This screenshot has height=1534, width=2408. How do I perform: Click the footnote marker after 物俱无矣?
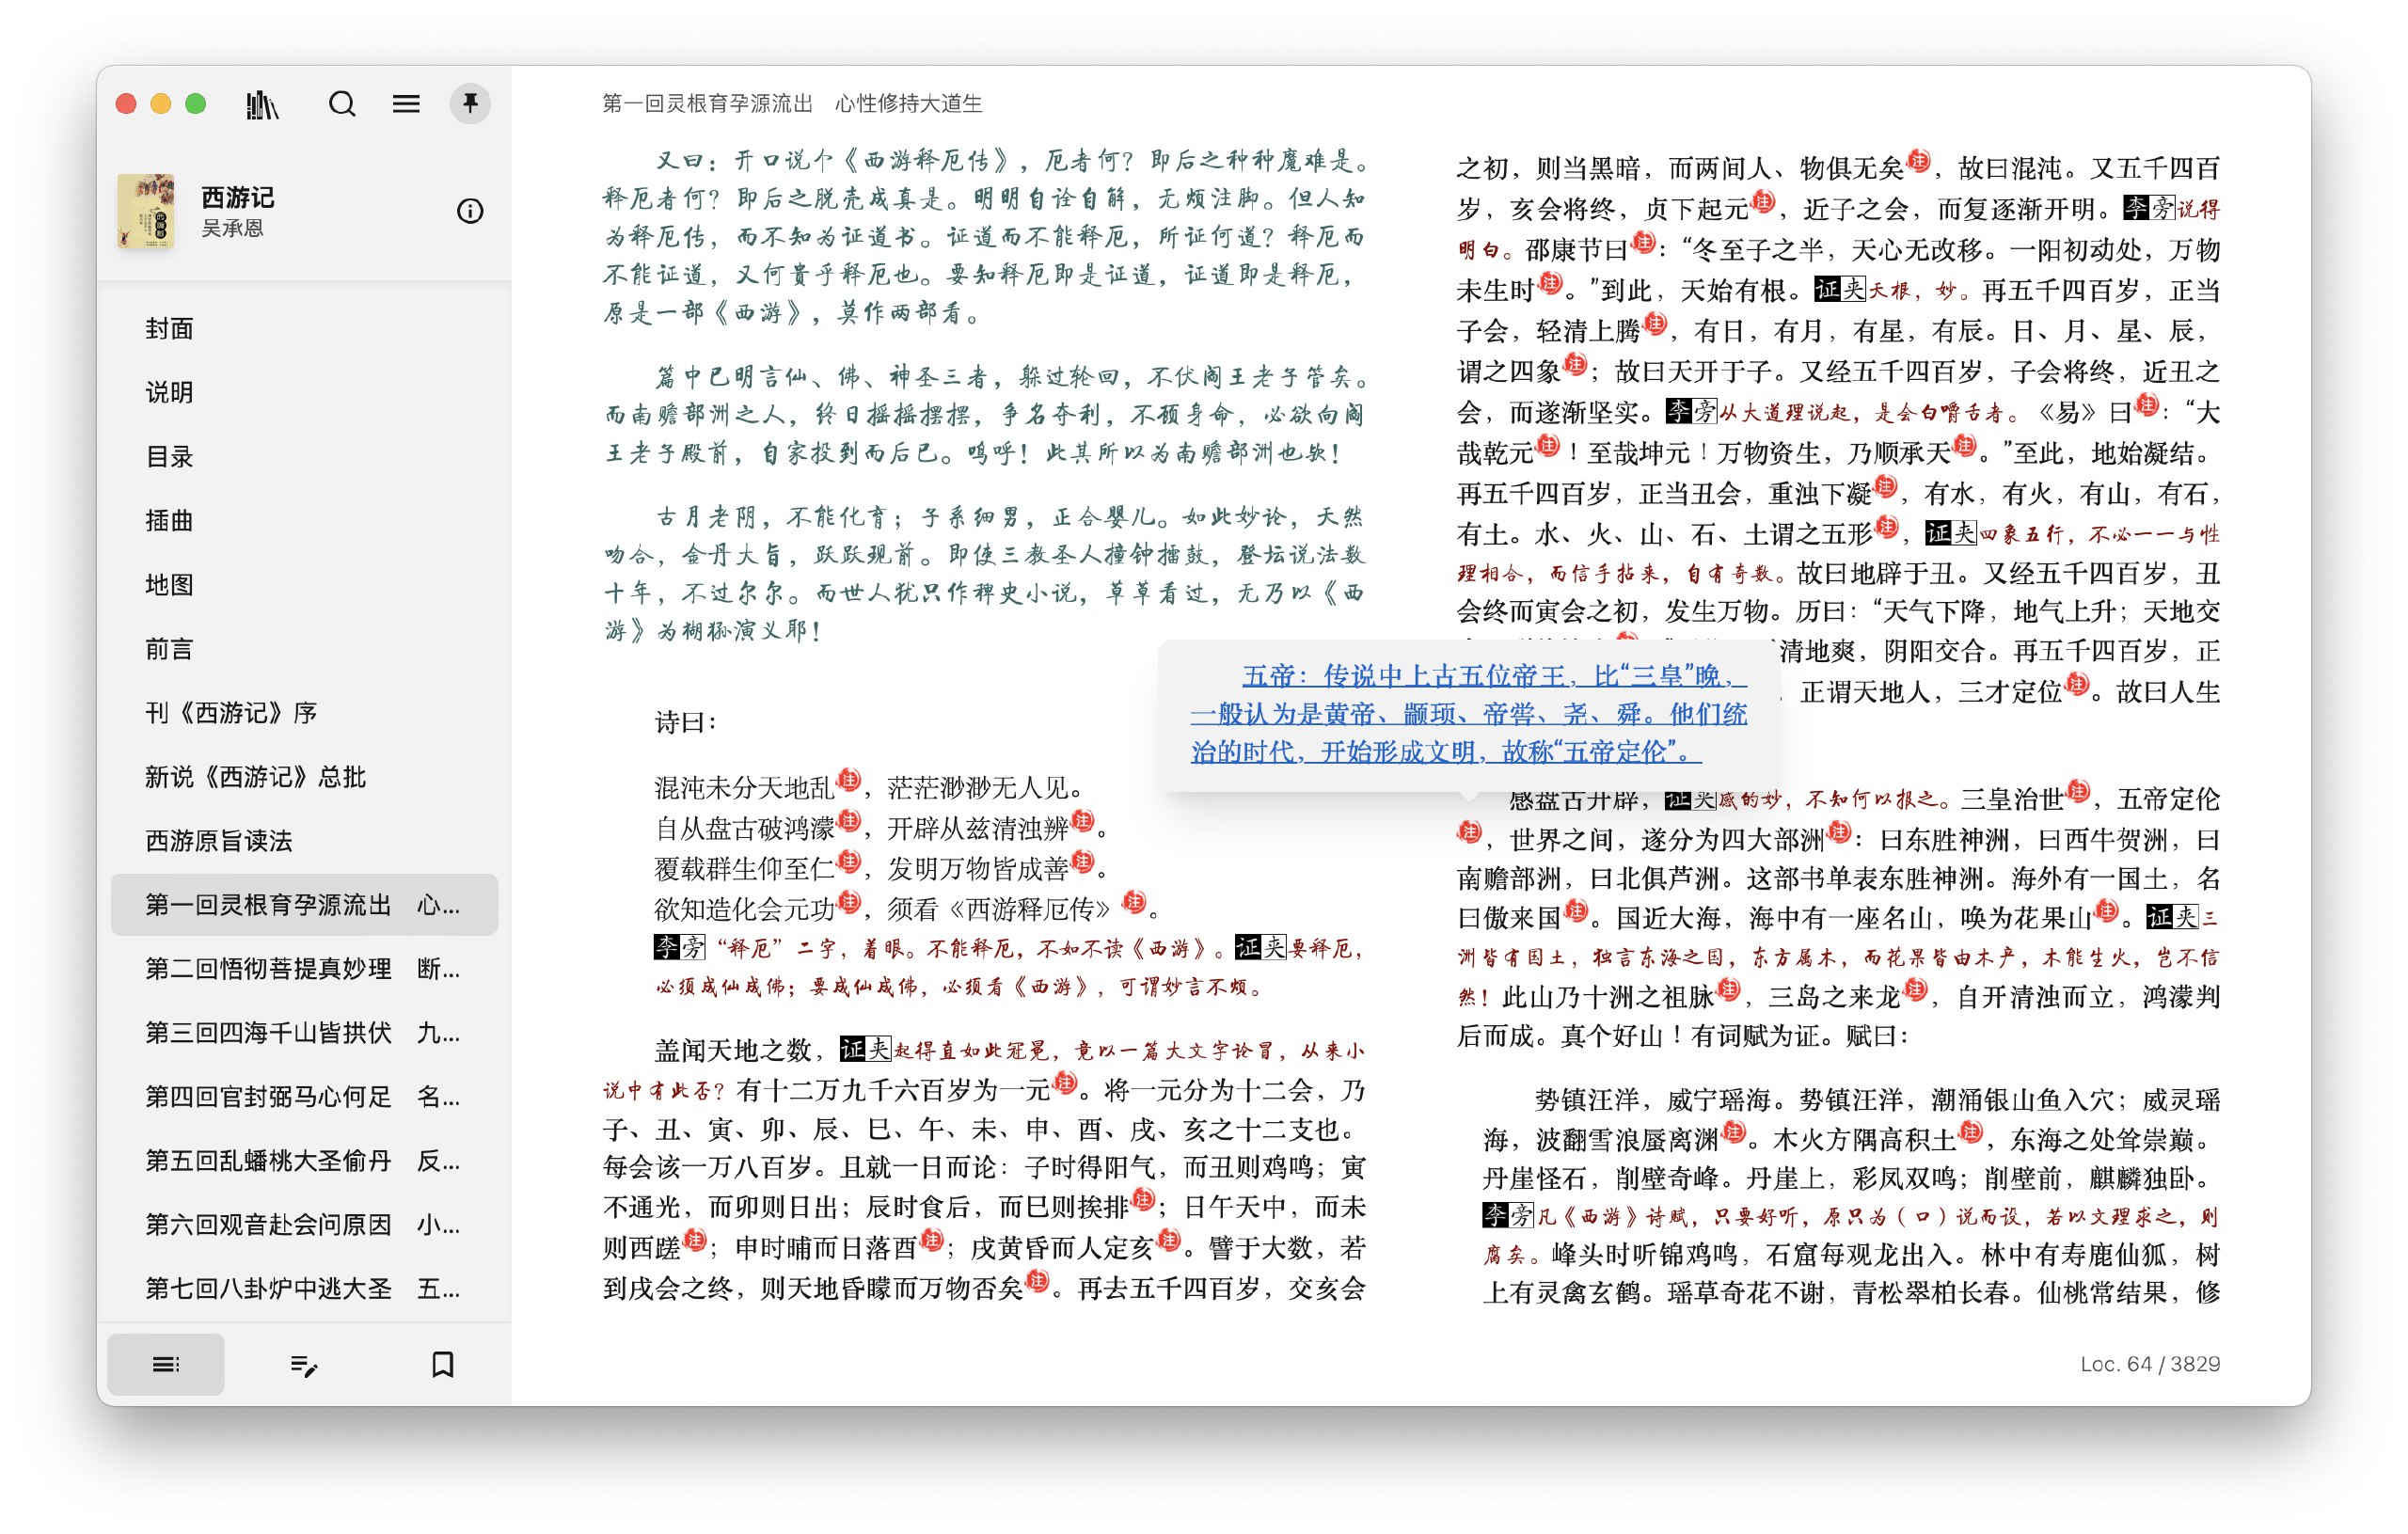point(1919,159)
